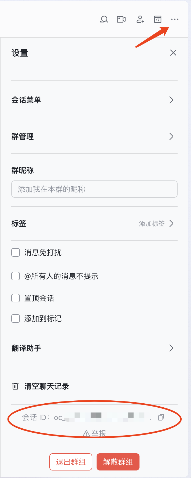Close the settings panel with X
Screen dimensions: 191x478
pos(173,53)
